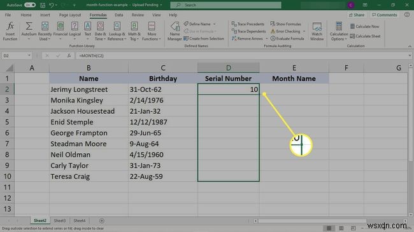The height and width of the screenshot is (232, 414).
Task: Open the Text functions library
Action: (88, 31)
